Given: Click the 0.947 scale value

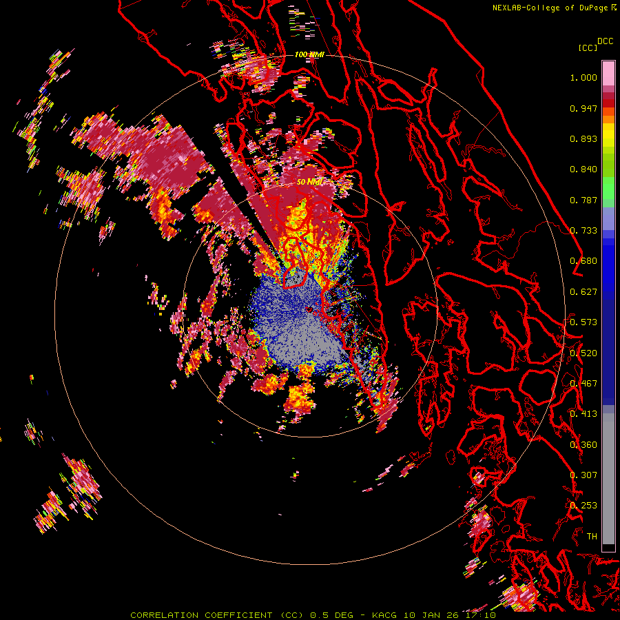Looking at the screenshot, I should tap(583, 108).
